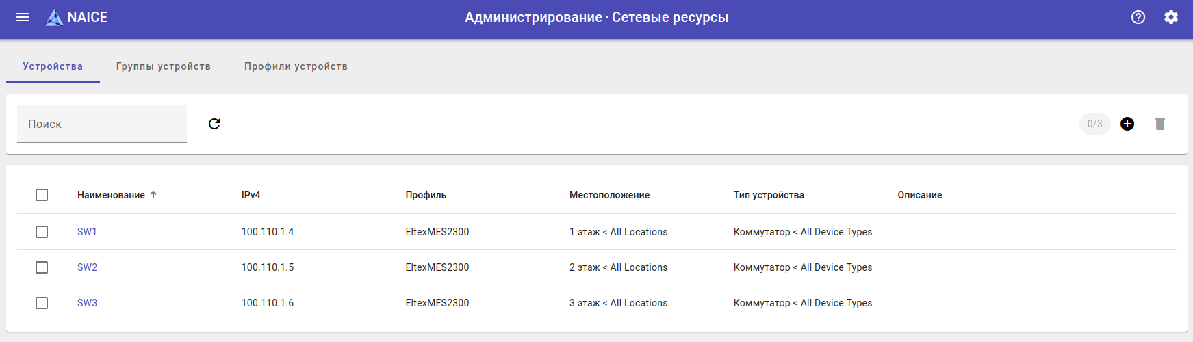
Task: Open the settings gear icon
Action: (x=1171, y=17)
